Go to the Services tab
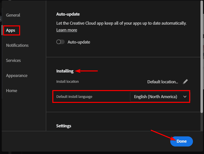The height and width of the screenshot is (154, 204). pyautogui.click(x=13, y=60)
